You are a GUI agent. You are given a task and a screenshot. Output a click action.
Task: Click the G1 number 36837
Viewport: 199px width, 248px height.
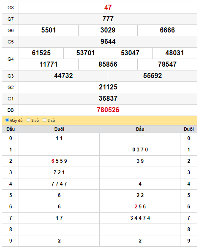pos(108,99)
